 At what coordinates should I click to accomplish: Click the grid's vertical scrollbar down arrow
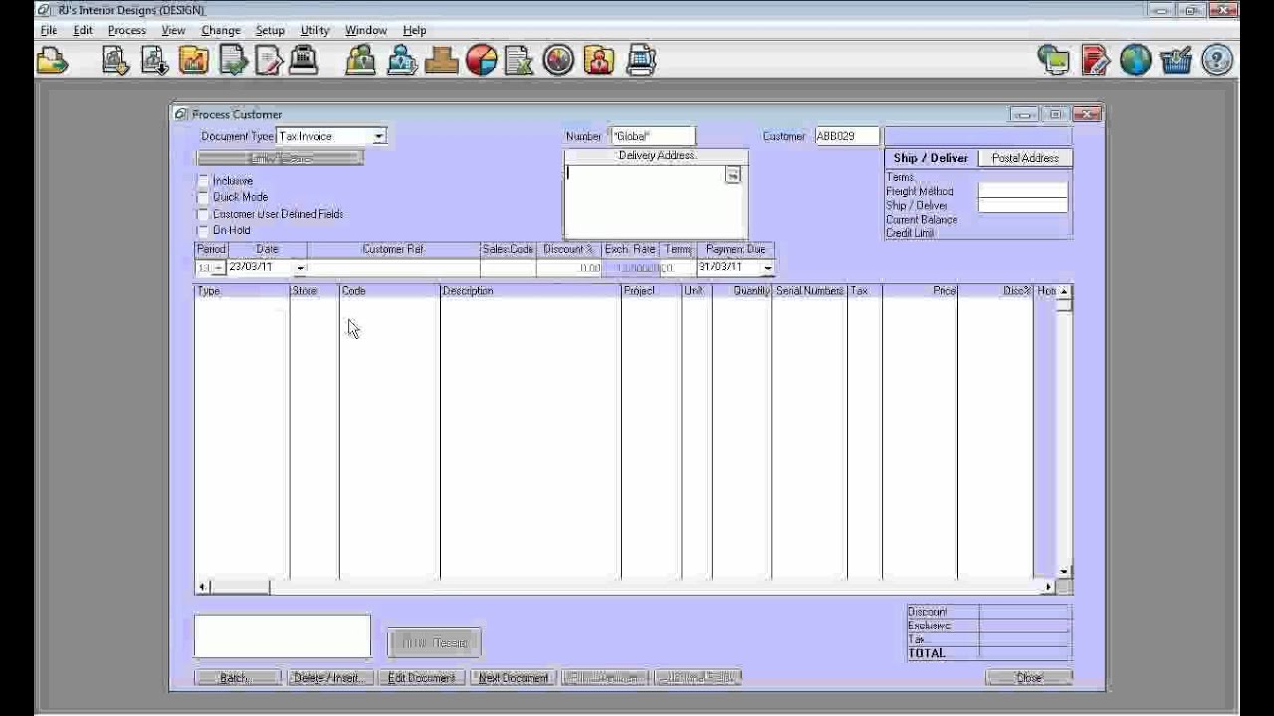point(1064,572)
